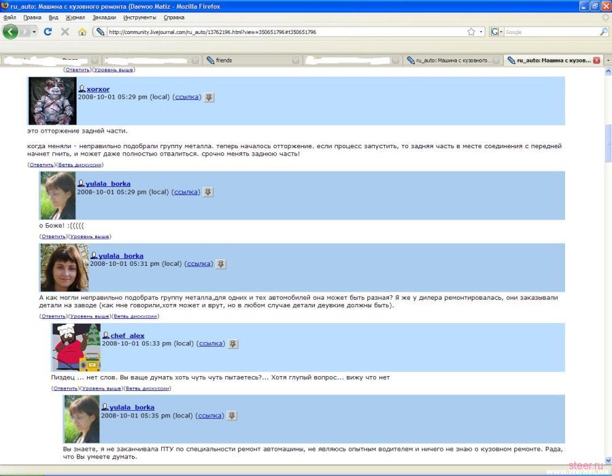Screen dimensions: 612x476
Task: Click Ответить under xorxor comment
Action: (x=41, y=165)
